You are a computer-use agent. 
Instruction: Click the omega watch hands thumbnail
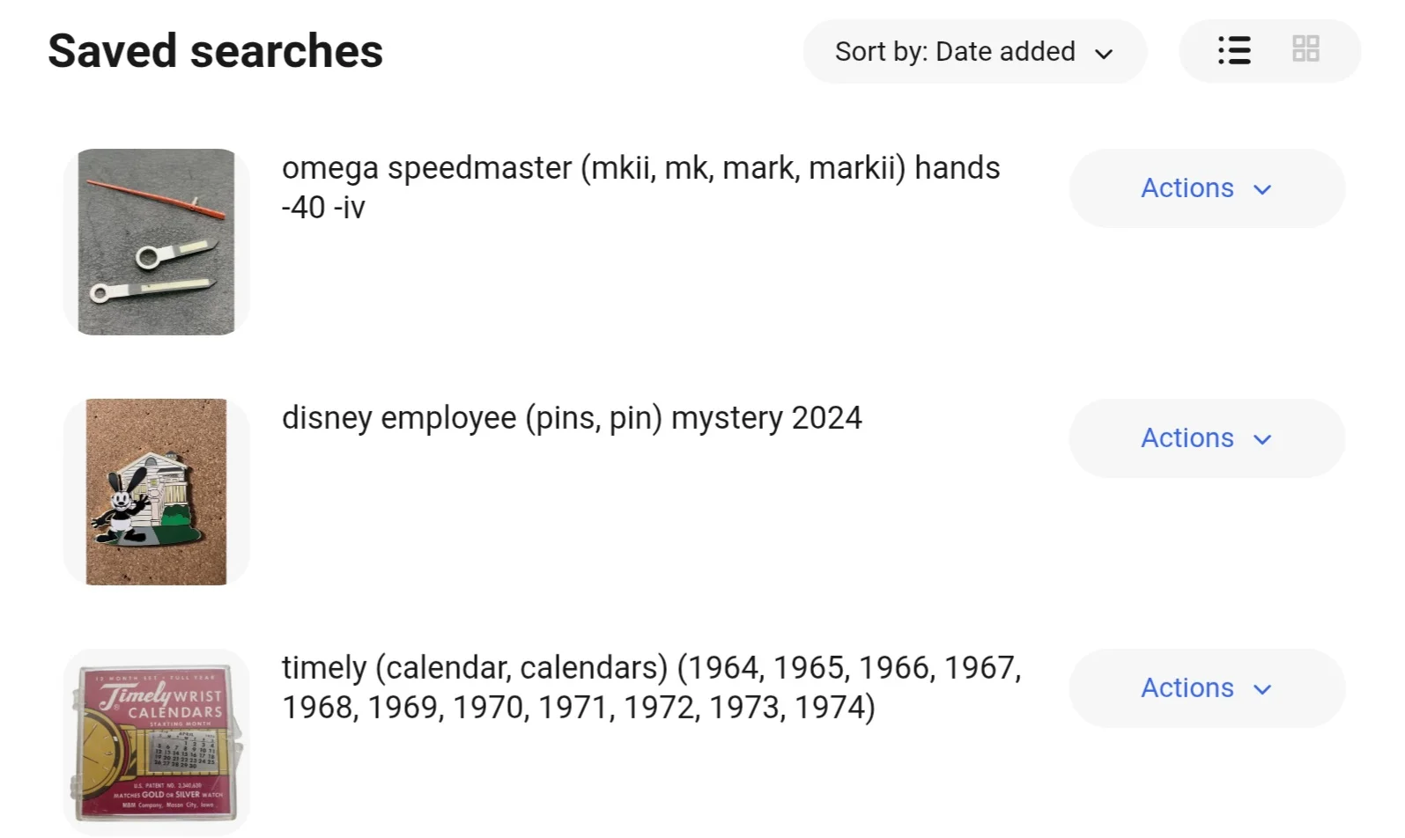click(157, 242)
